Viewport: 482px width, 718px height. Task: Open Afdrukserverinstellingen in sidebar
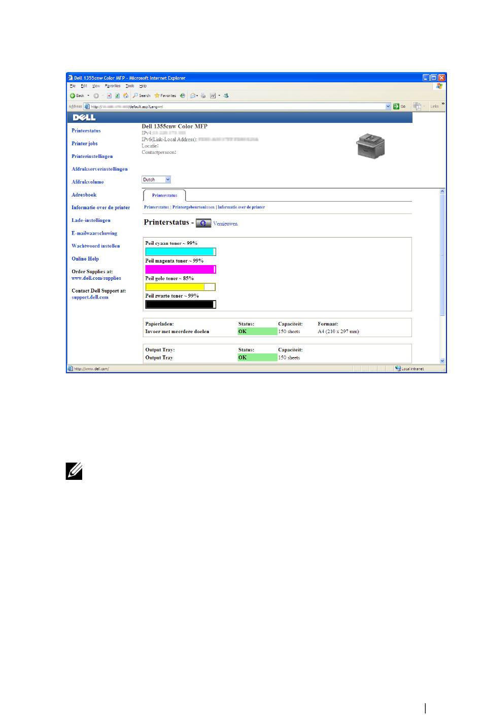tap(99, 169)
